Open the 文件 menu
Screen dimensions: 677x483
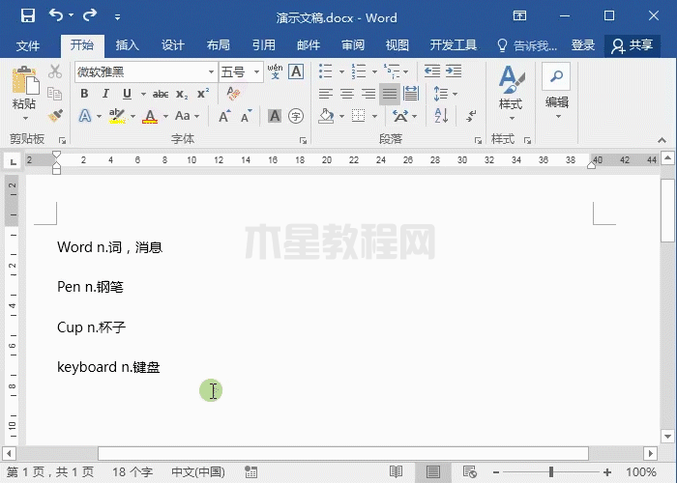coord(28,45)
